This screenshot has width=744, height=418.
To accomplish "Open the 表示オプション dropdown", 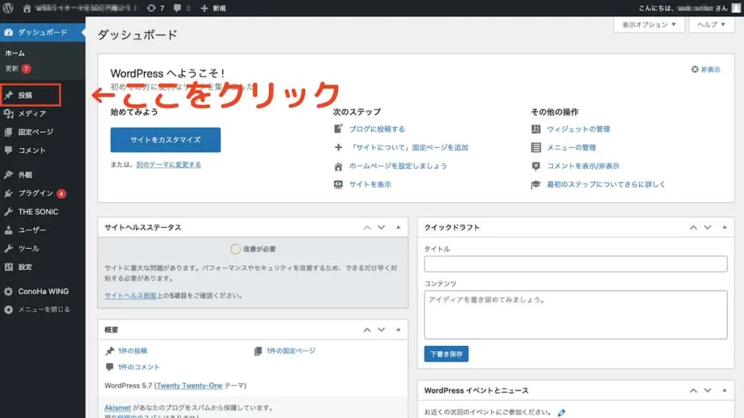I will pos(649,25).
